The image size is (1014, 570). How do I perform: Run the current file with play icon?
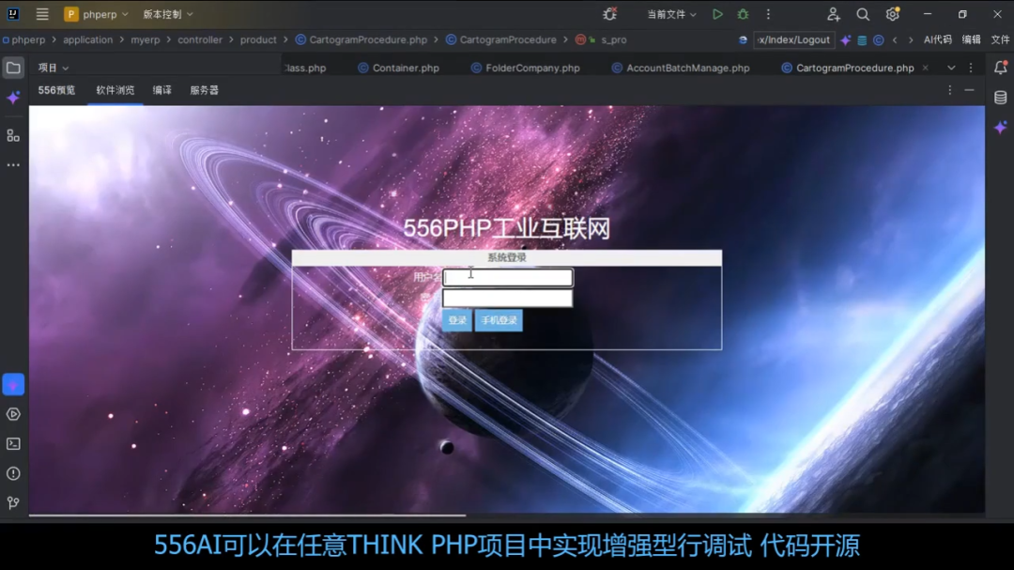[717, 13]
